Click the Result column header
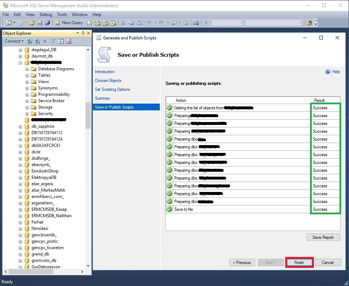349x286 pixels. [x=326, y=100]
